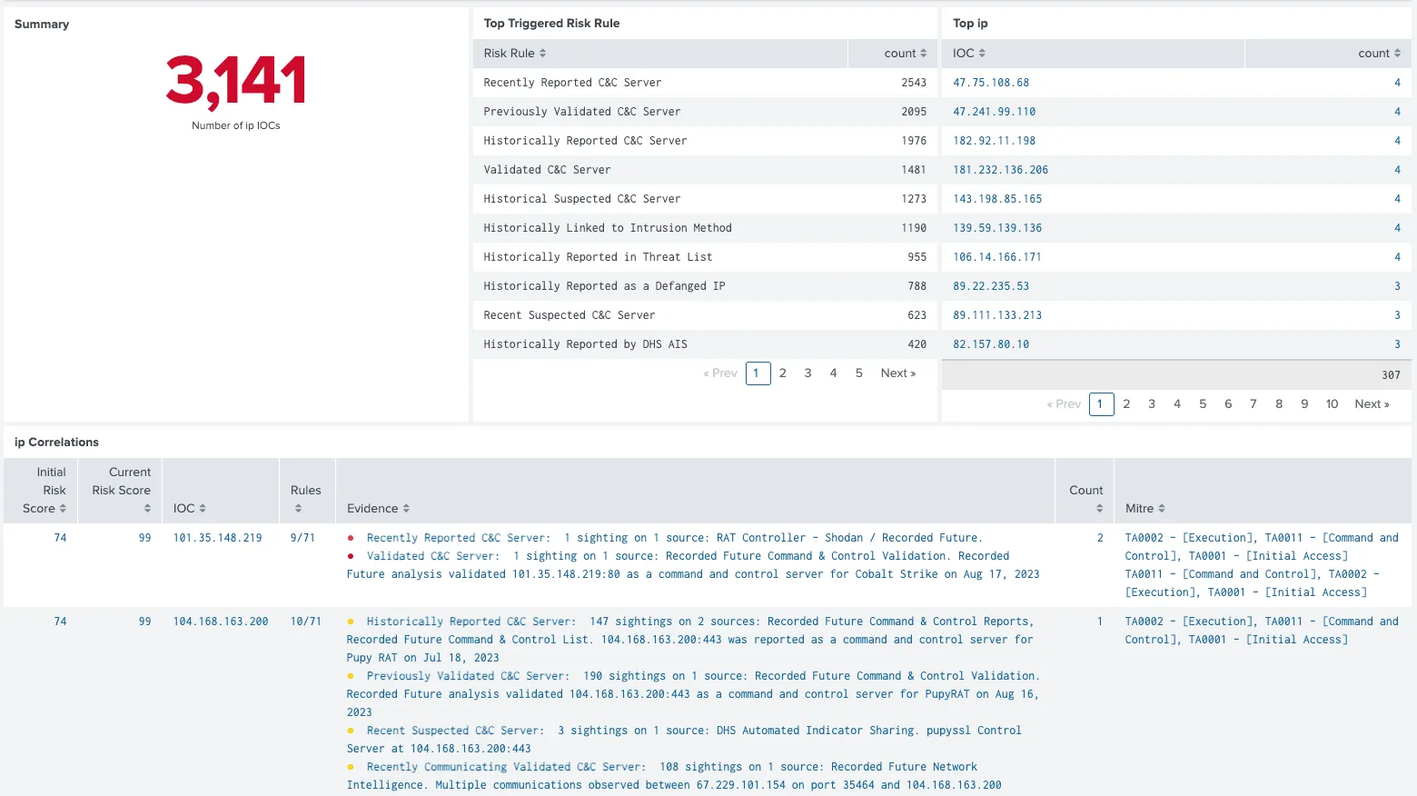Click Next in the Top Triggered Risk Rule pagination
This screenshot has height=796, width=1417.
coord(897,373)
